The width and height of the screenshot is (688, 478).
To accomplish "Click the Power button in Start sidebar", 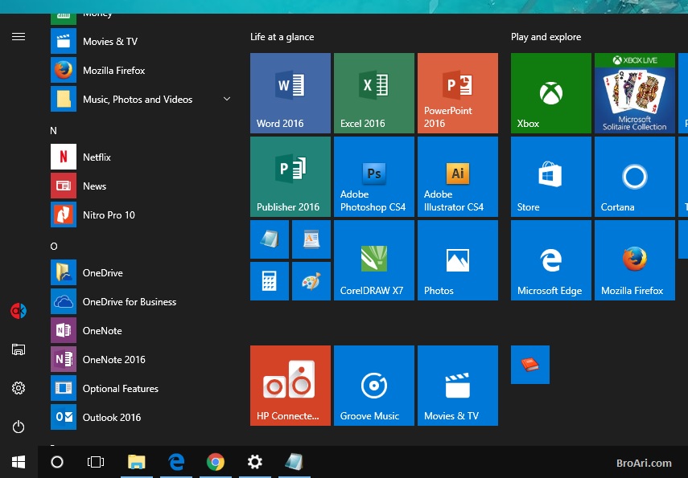I will pyautogui.click(x=19, y=427).
